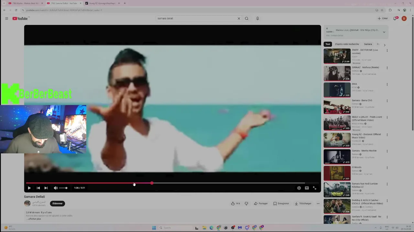Open options for Poids Lourd video
Viewport: 414px width, 232px height.
point(387,118)
